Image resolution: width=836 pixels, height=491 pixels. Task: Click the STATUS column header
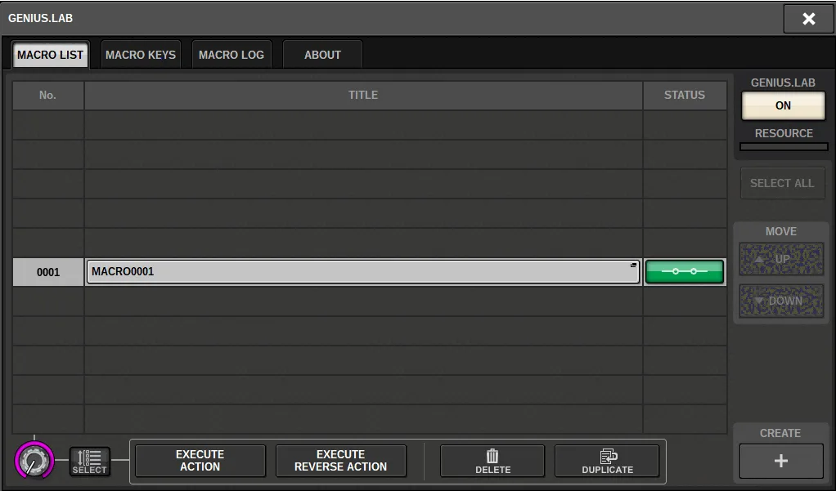[x=685, y=96]
